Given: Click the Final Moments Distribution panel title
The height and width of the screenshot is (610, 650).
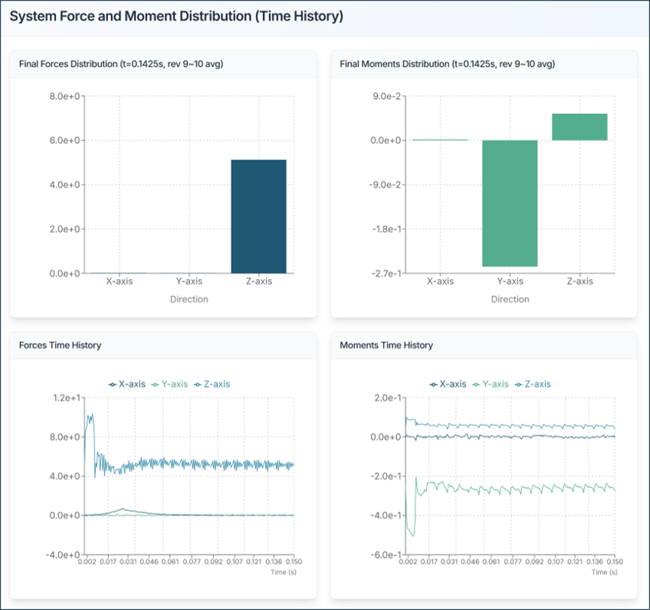Looking at the screenshot, I should 447,64.
